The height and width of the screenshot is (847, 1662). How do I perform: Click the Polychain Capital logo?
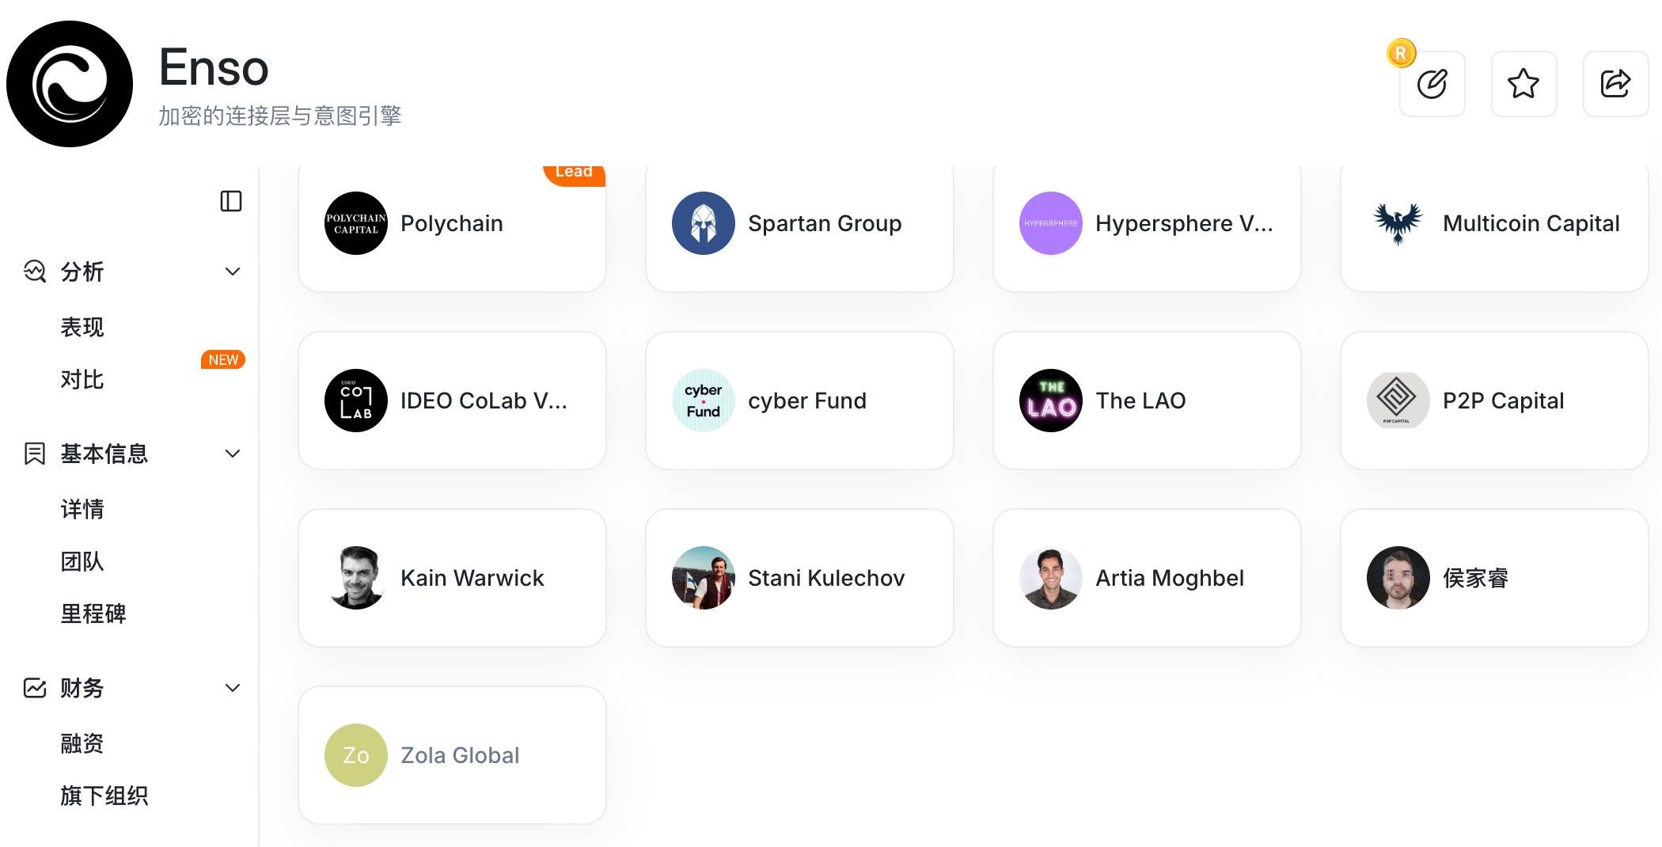[x=356, y=223]
